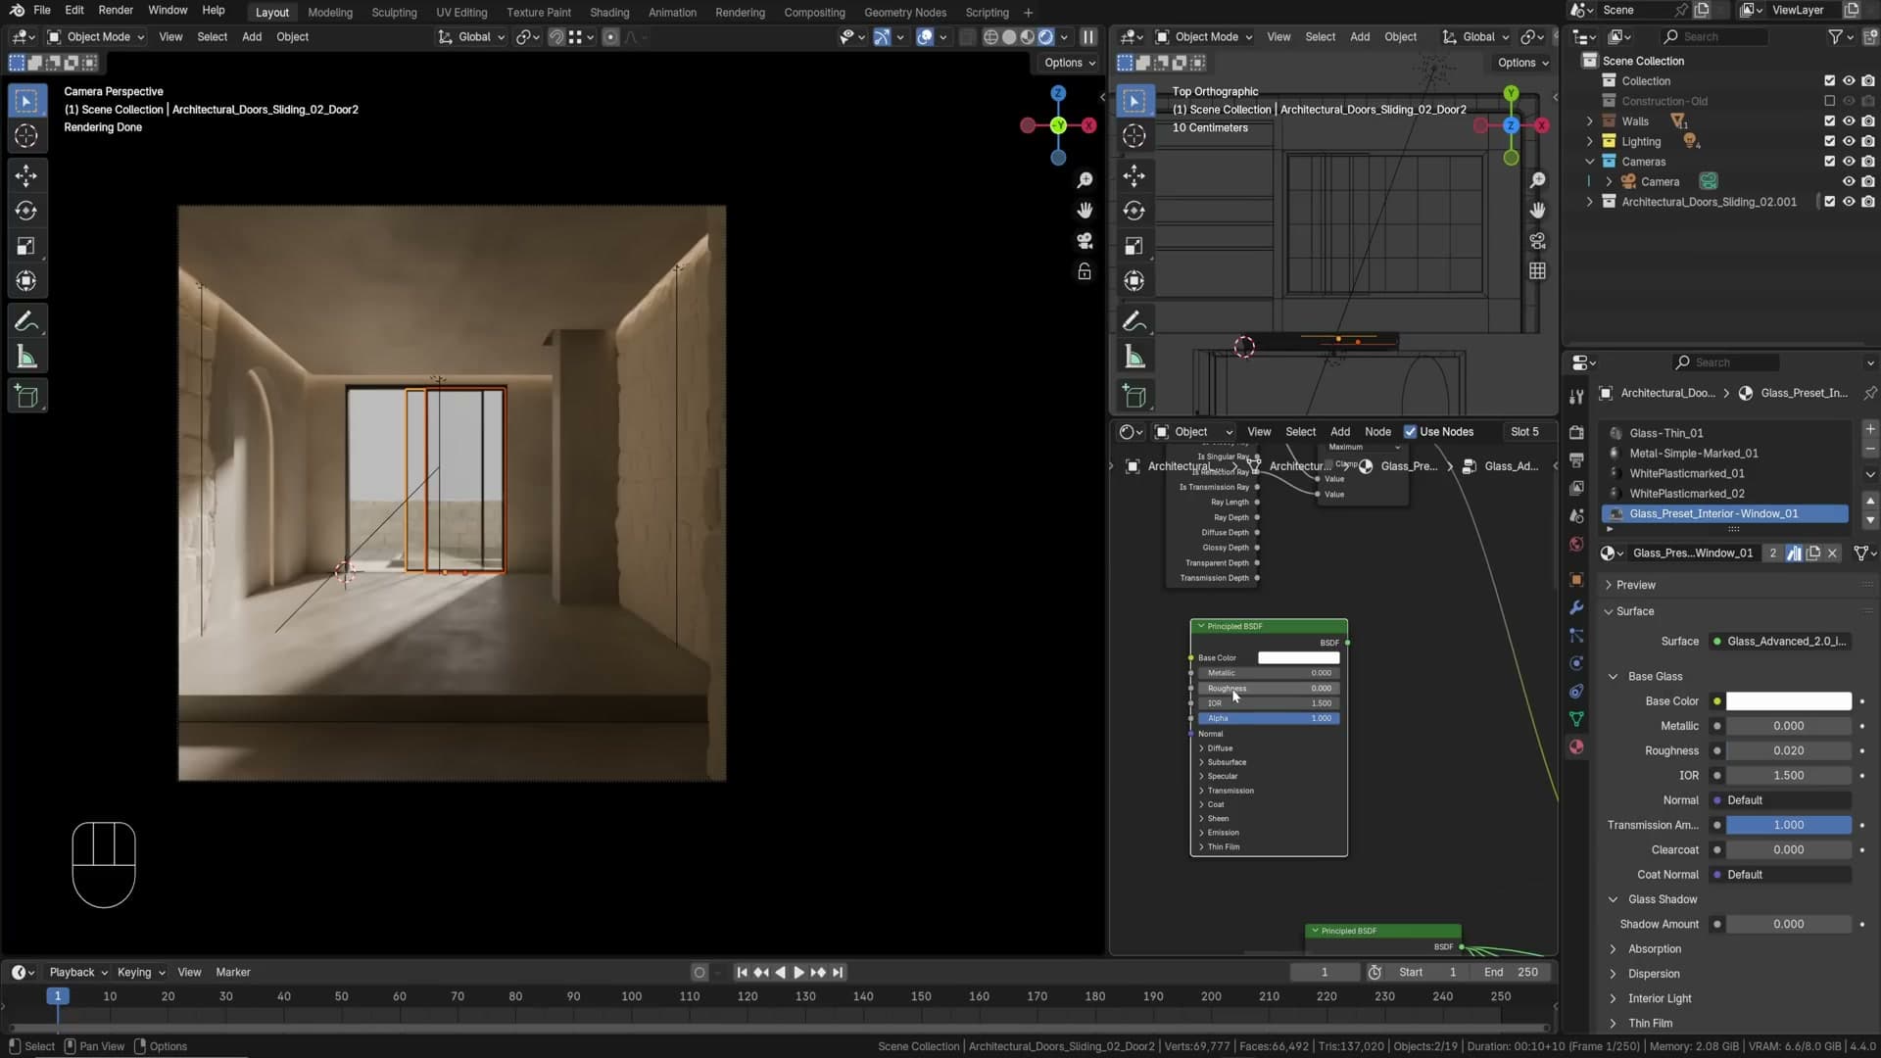The image size is (1881, 1058).
Task: Hide Architectural_Doors_Sliding_02.001 in viewport
Action: tap(1849, 201)
